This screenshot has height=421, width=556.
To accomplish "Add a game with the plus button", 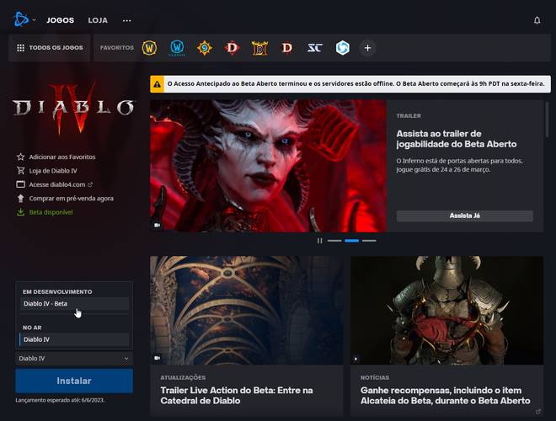I will click(x=367, y=48).
